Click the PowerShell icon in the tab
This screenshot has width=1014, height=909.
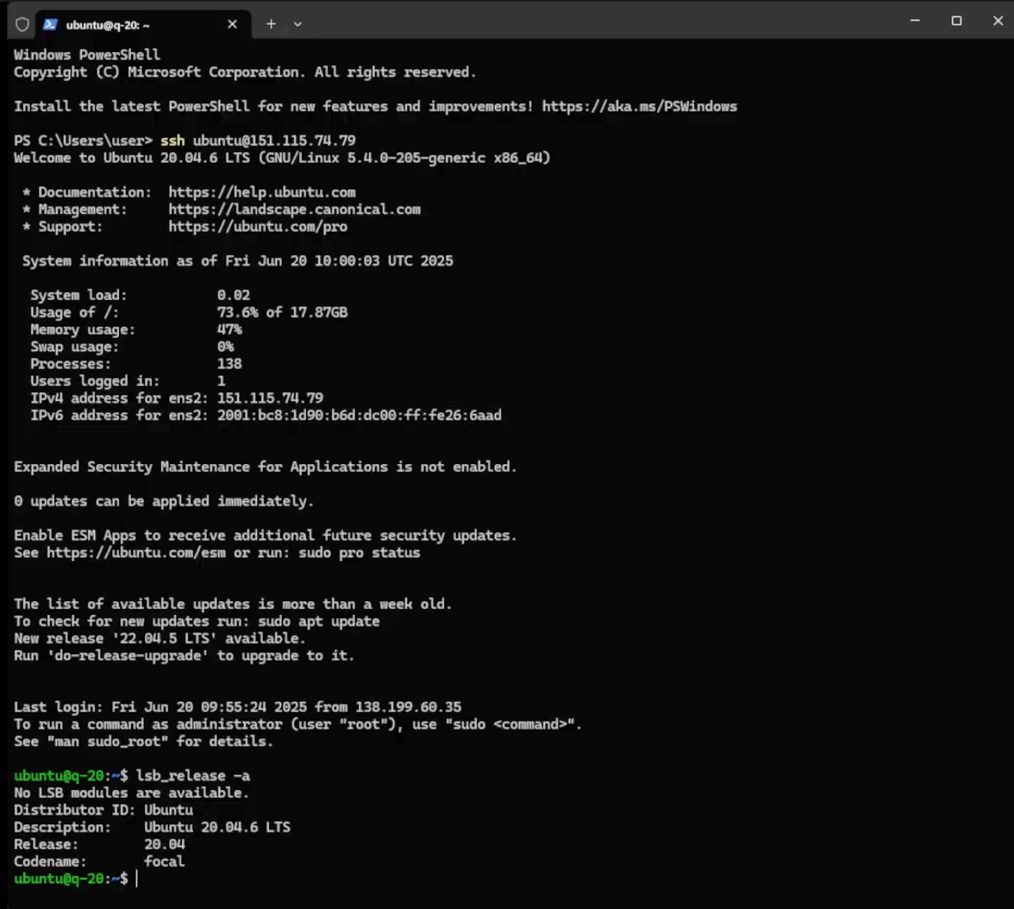point(50,25)
